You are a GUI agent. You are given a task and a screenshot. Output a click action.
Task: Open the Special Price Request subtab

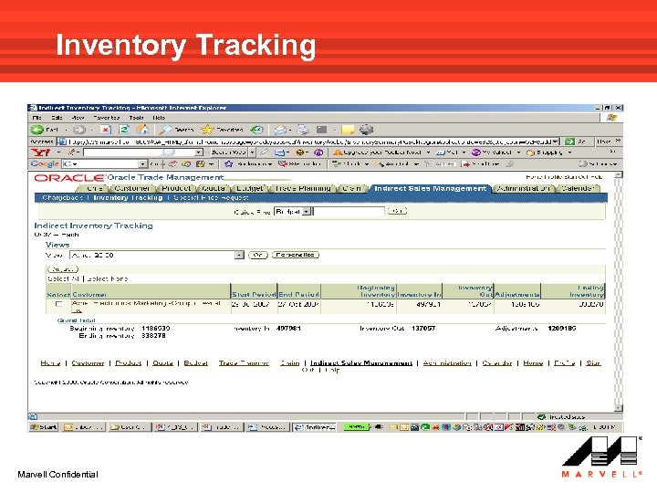click(211, 197)
